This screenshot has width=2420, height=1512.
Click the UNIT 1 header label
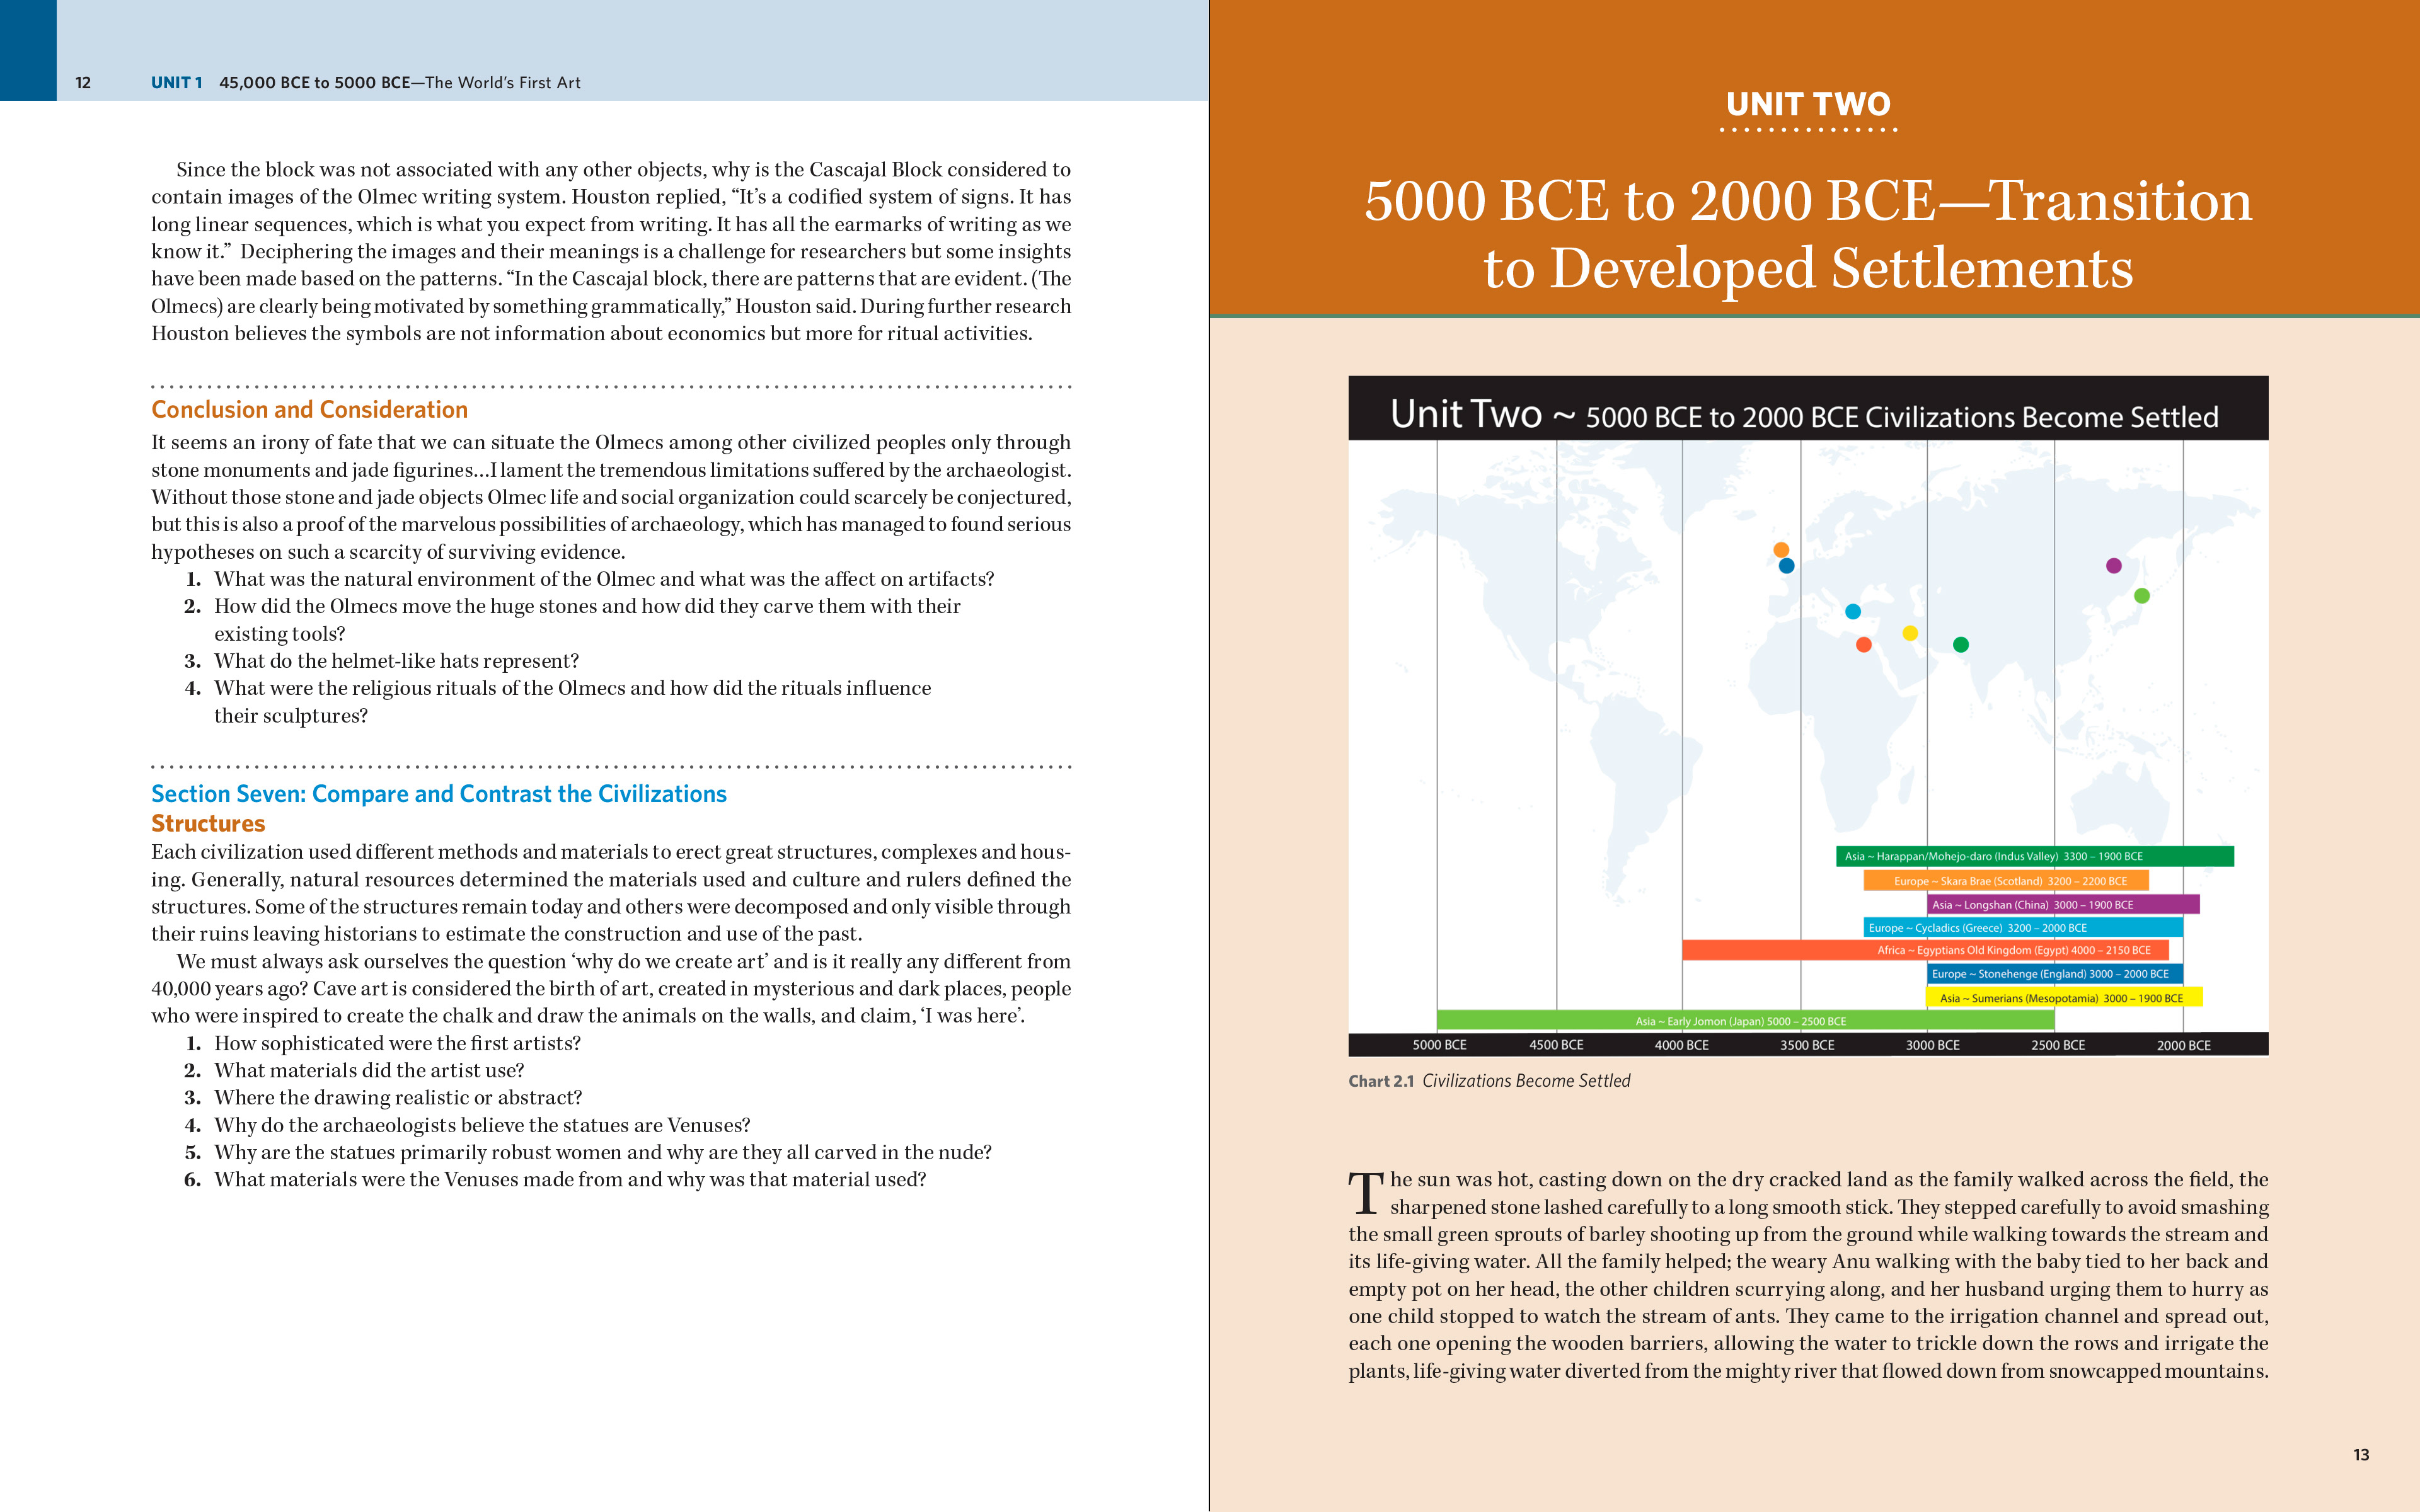pos(176,83)
